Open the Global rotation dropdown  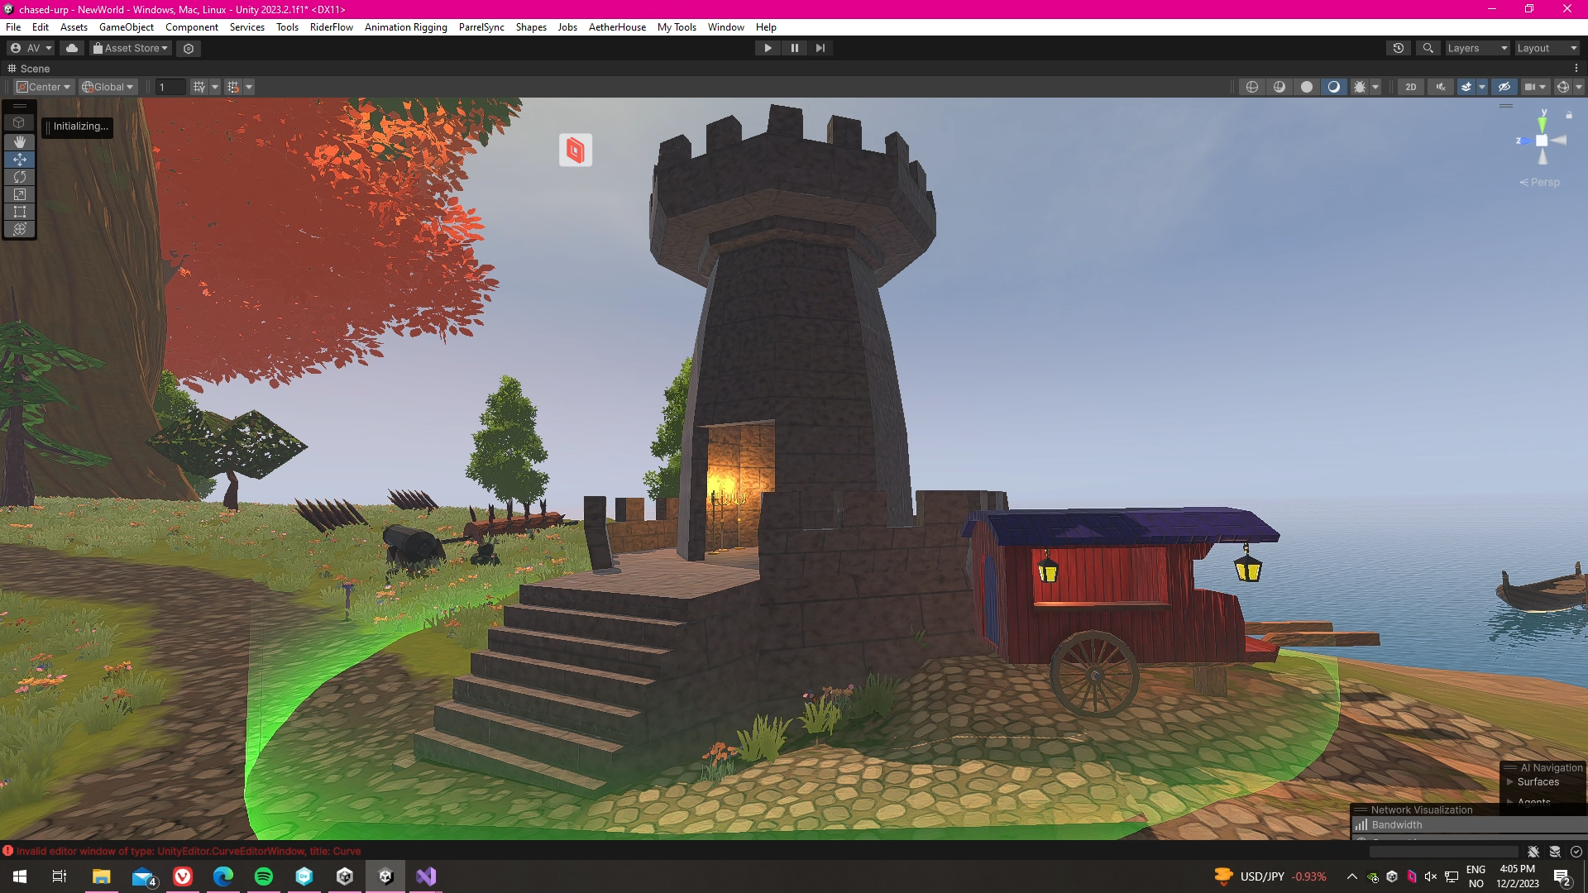pos(108,87)
